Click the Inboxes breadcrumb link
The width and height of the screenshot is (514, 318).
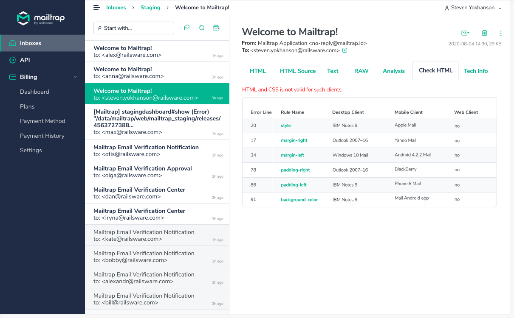[x=116, y=8]
